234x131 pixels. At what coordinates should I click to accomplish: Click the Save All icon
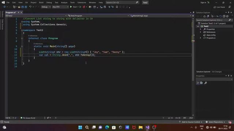tap(26, 7)
